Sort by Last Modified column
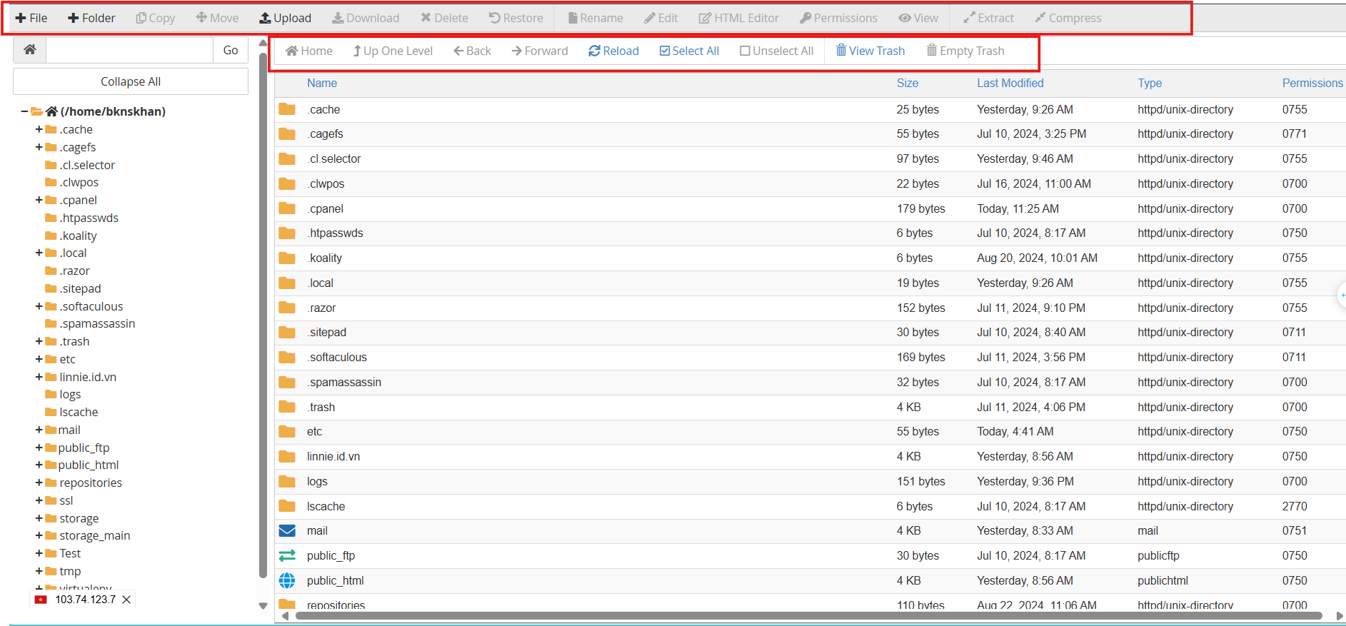Screen dimensions: 1346x626 [x=1010, y=83]
